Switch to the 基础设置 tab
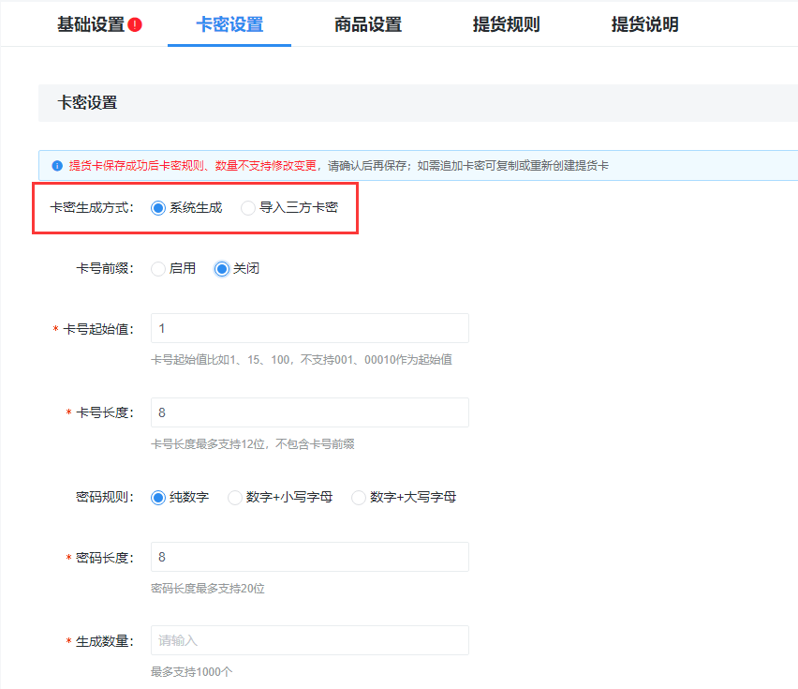 click(x=89, y=23)
